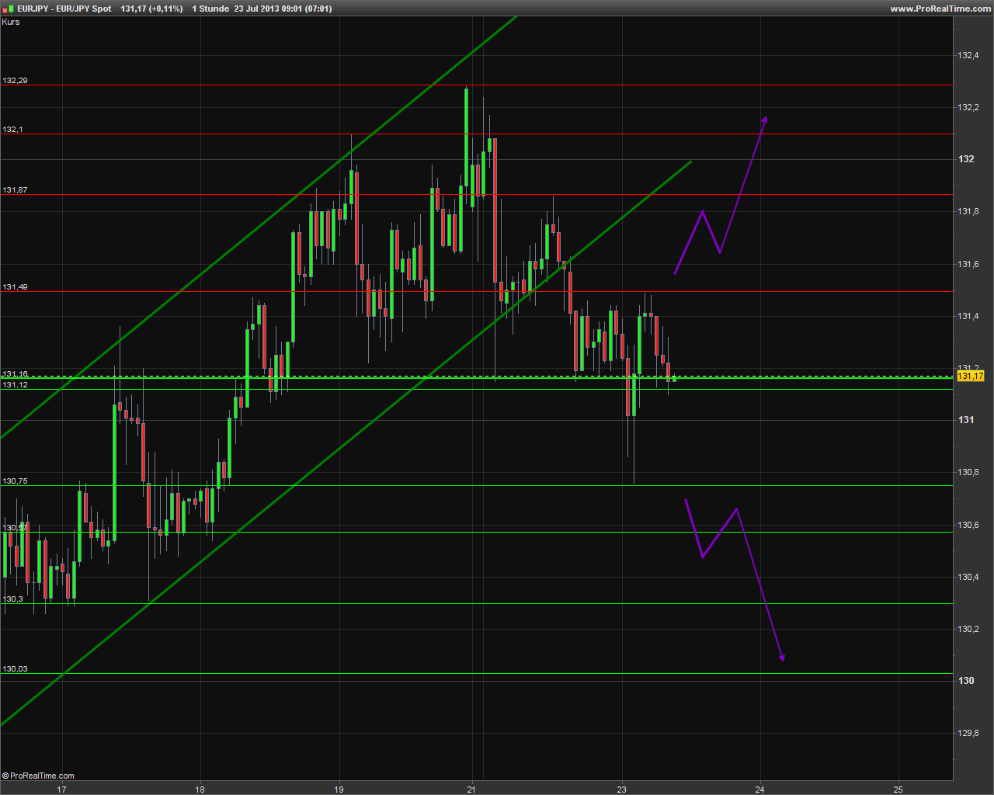
Task: Click the candlestick icon beside EURJPY title
Action: pyautogui.click(x=9, y=9)
